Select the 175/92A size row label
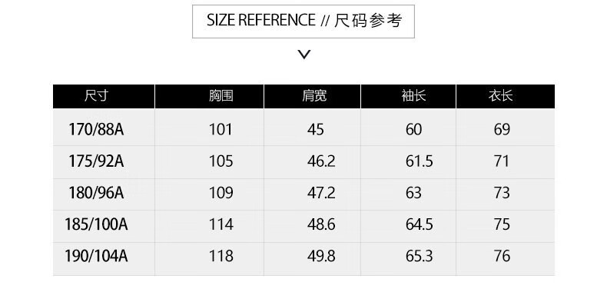Image resolution: width=607 pixels, height=302 pixels. coord(96,161)
